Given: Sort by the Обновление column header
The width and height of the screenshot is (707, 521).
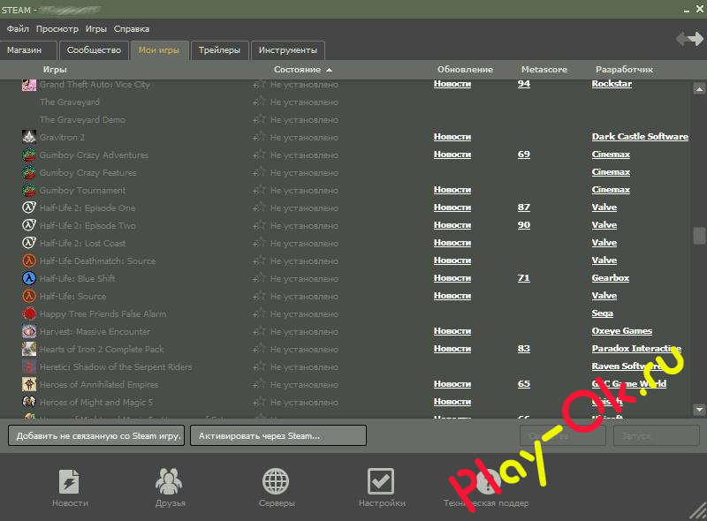Looking at the screenshot, I should (x=465, y=70).
